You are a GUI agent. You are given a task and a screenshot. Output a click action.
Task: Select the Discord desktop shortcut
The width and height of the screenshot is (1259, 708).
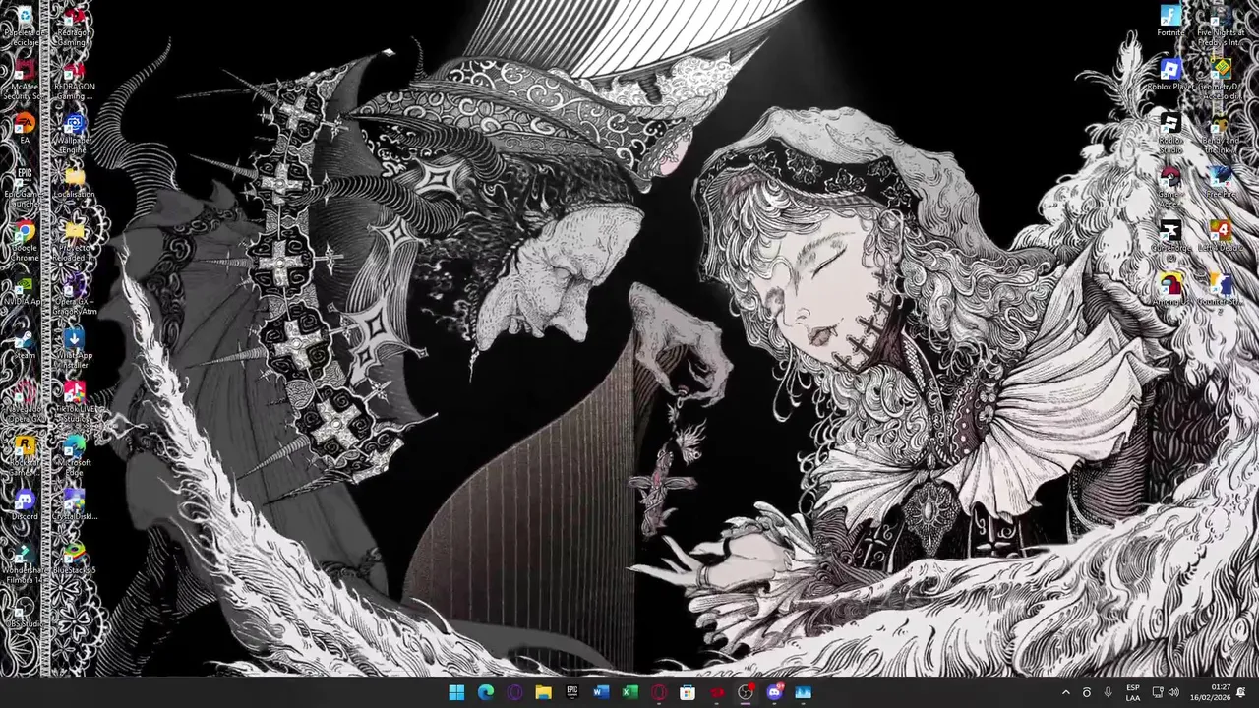[x=25, y=505]
